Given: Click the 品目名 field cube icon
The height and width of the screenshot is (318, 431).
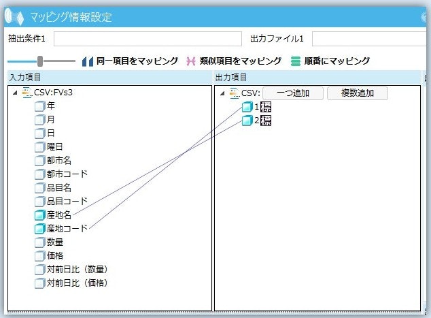Looking at the screenshot, I should click(40, 188).
